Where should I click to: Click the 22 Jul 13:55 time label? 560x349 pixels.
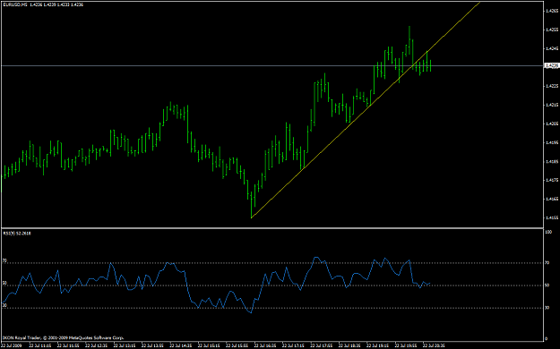(152, 345)
